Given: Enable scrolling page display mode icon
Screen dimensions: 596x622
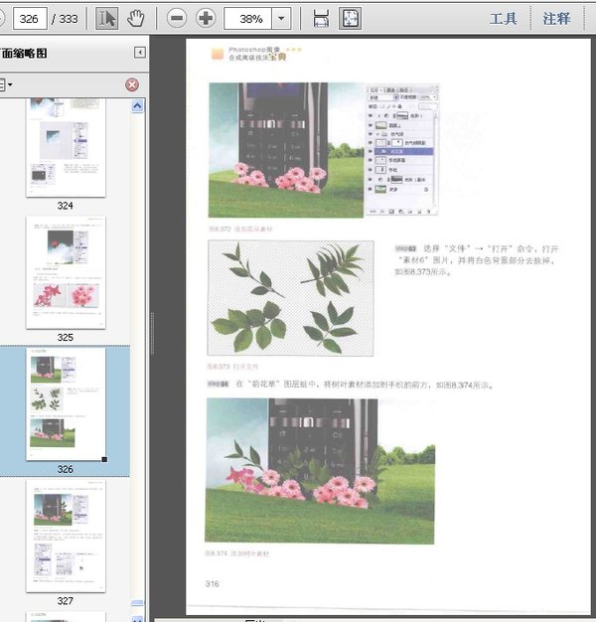Looking at the screenshot, I should 321,18.
